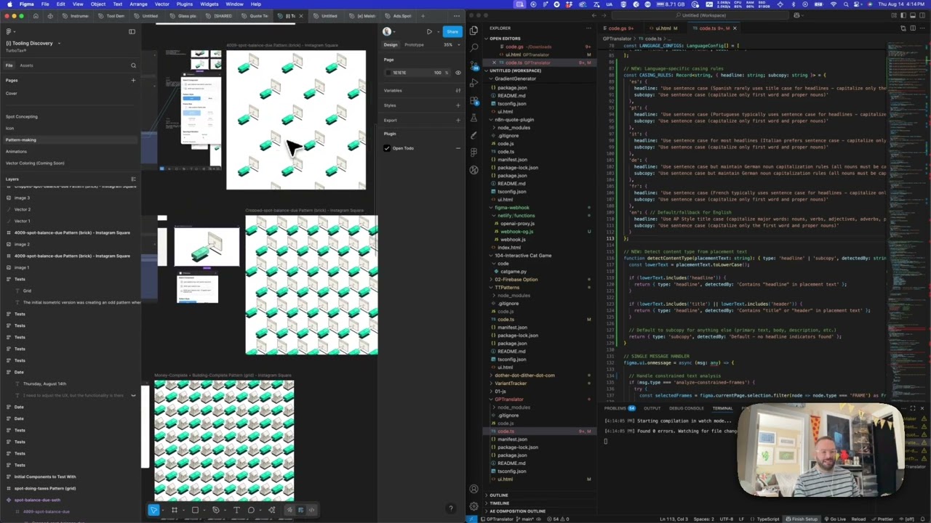Add a new page in Figma

point(133,80)
